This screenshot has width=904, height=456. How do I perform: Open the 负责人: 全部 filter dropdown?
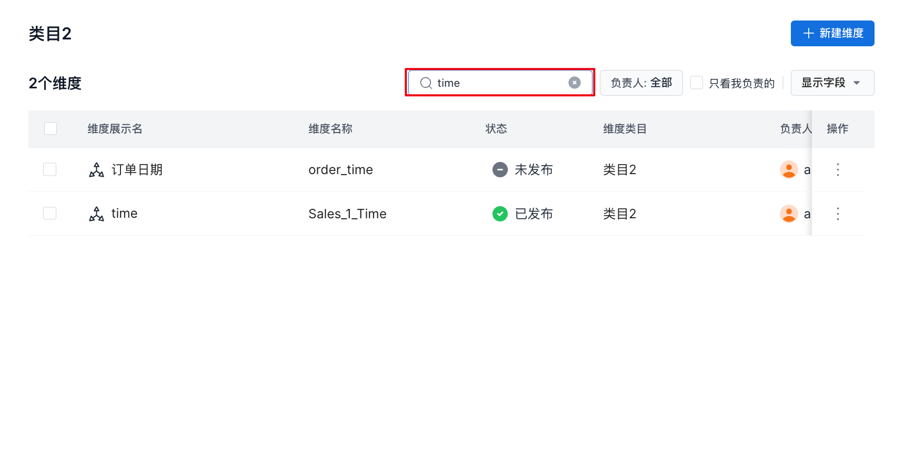click(x=641, y=83)
